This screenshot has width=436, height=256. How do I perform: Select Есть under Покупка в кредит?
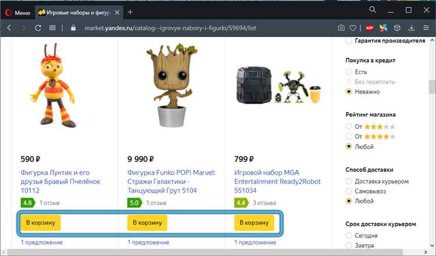(x=349, y=71)
